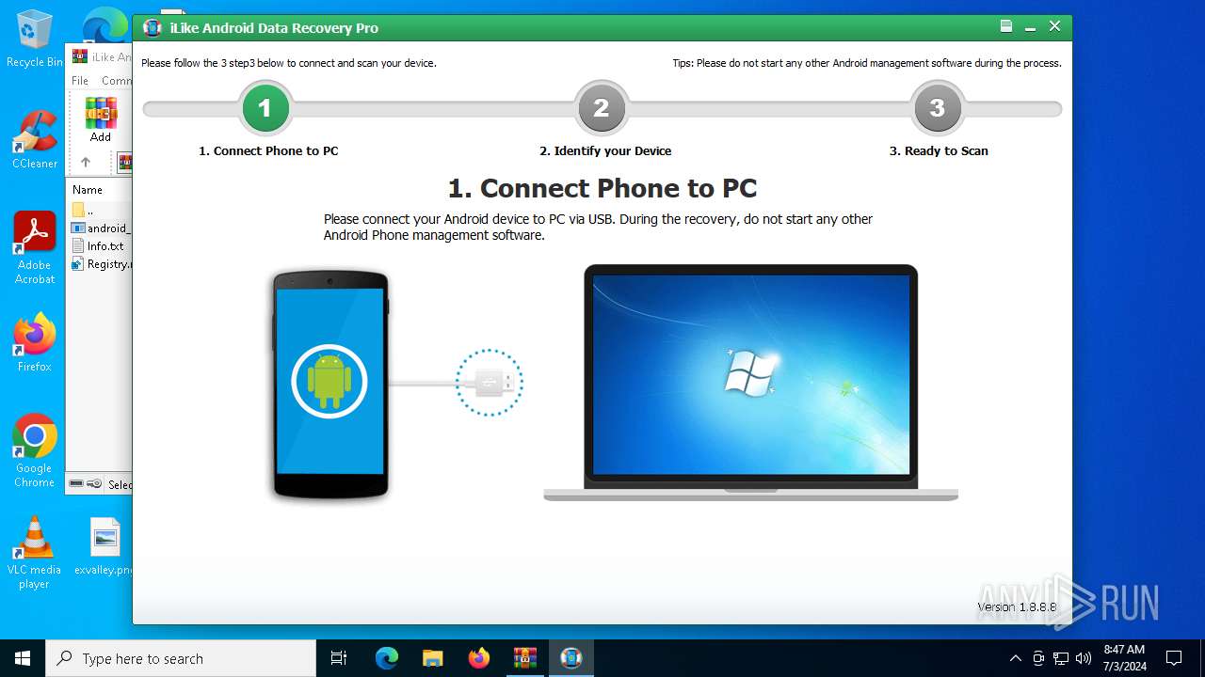Select the android_ file in WinRAR list
The image size is (1205, 677).
tap(101, 228)
